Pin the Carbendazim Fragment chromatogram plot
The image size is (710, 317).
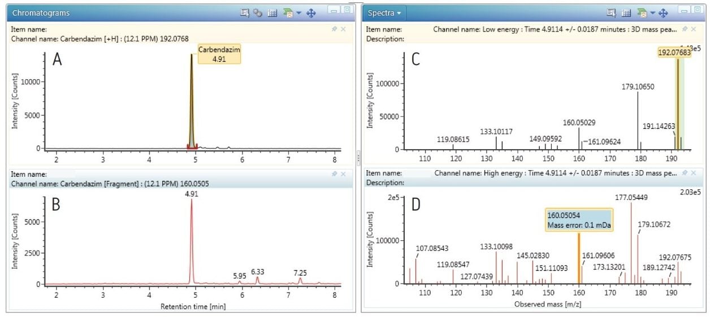(334, 174)
